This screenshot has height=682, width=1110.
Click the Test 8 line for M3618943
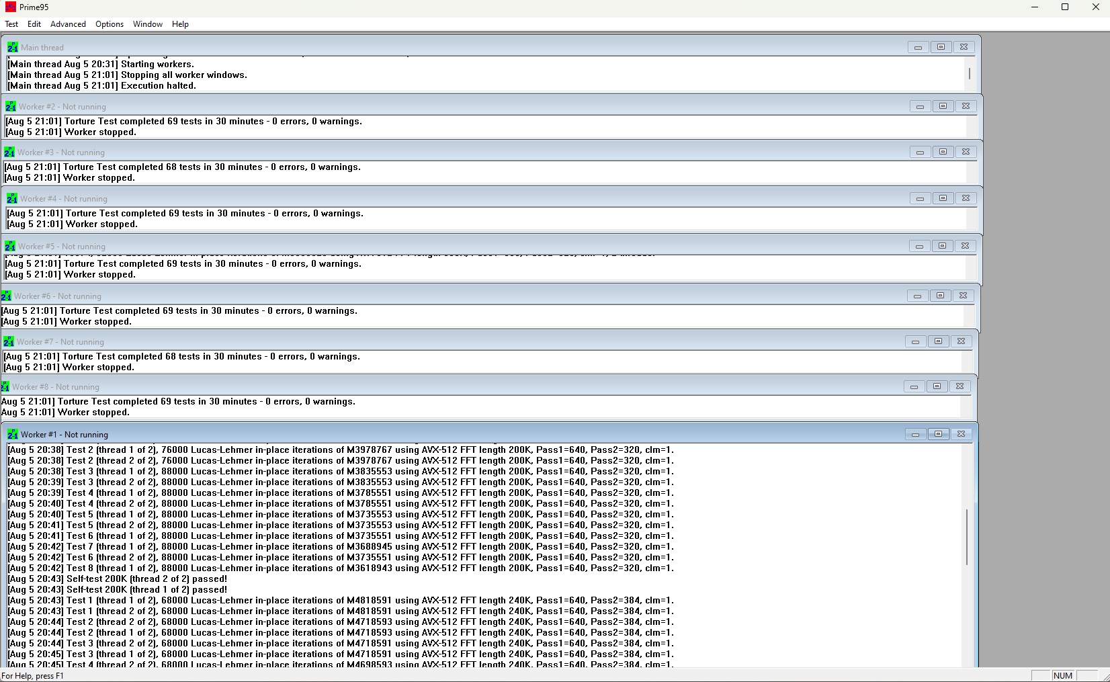click(x=340, y=568)
